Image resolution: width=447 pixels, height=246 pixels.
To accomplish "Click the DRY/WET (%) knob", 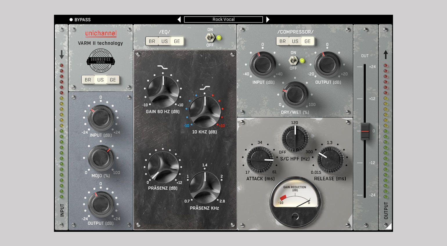I will coord(295,94).
